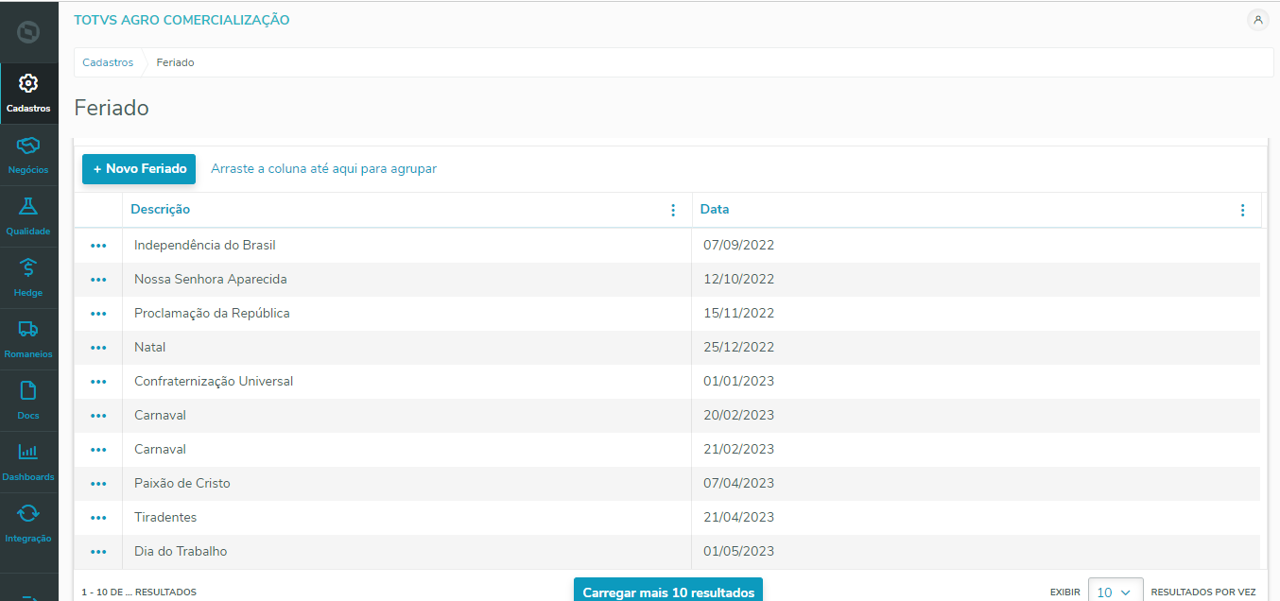Click Carregar mais 10 resultados button

(668, 592)
